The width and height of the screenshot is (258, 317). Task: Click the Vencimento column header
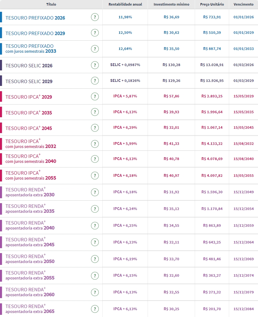point(243,4)
